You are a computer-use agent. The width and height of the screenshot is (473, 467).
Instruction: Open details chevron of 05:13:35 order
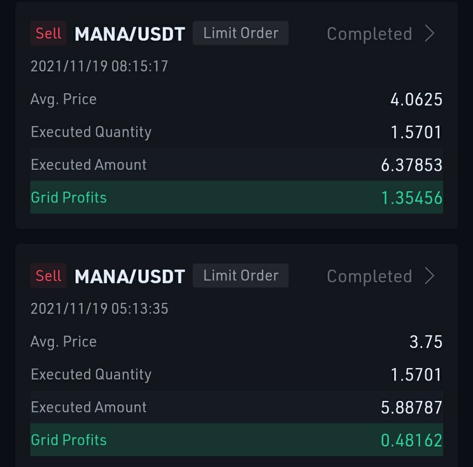430,276
